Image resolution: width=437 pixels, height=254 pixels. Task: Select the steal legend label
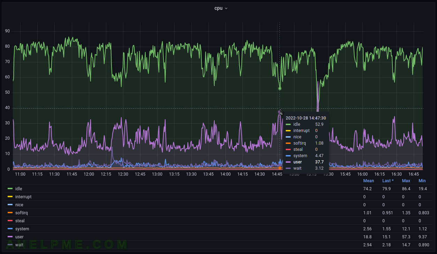(x=20, y=221)
